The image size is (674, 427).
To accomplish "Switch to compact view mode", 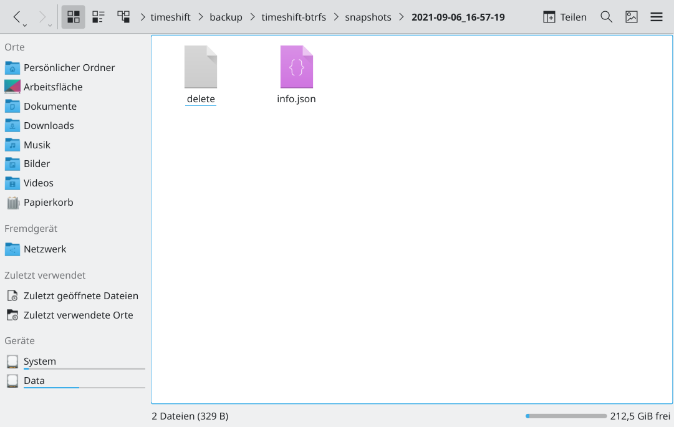I will [x=99, y=17].
